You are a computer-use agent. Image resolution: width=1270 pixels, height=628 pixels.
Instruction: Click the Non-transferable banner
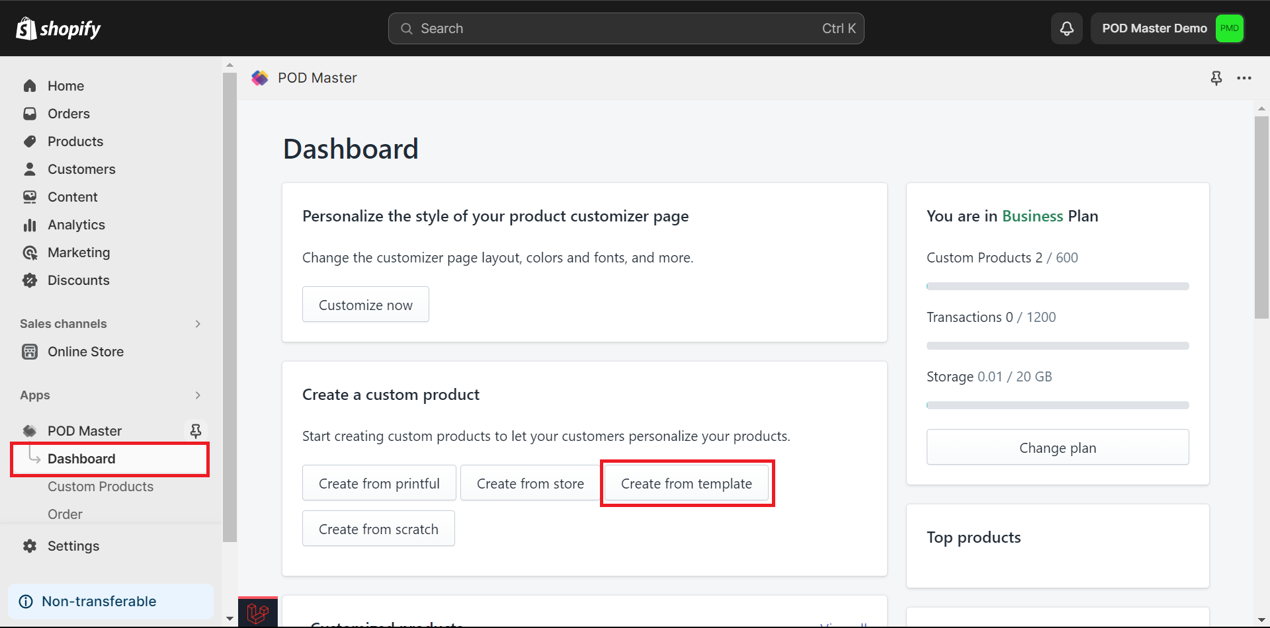[110, 602]
